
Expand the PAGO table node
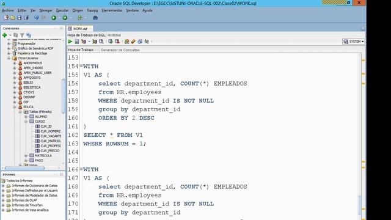coord(26,160)
